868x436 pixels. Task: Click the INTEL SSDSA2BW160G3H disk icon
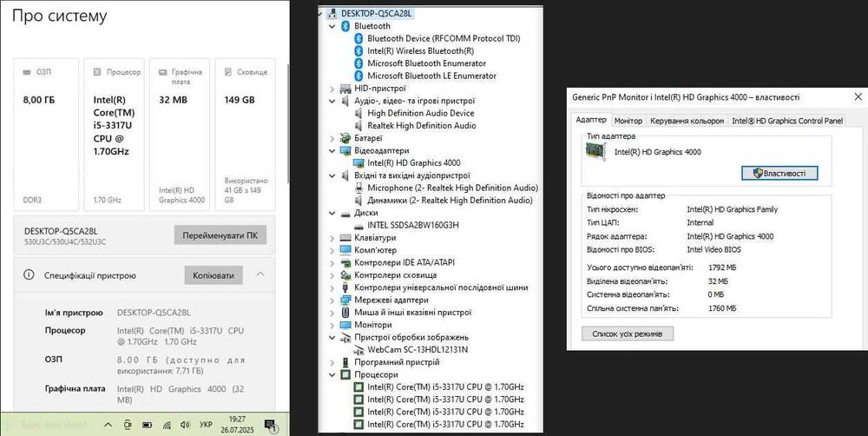click(358, 226)
